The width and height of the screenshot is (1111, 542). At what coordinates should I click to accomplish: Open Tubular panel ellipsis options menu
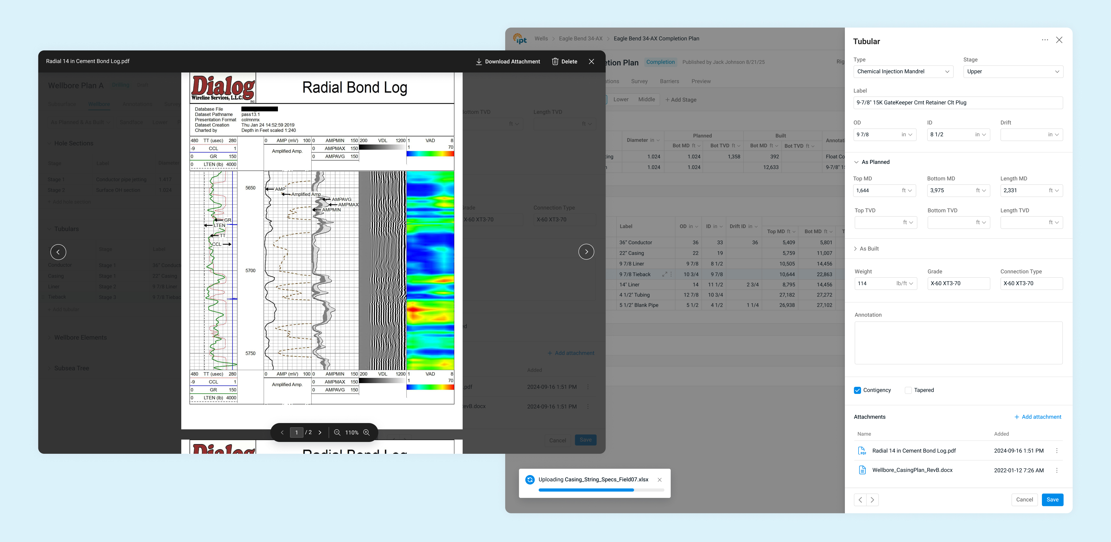[1045, 40]
